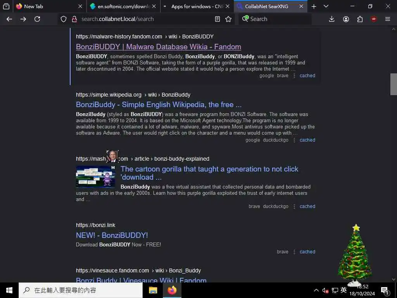The height and width of the screenshot is (298, 397).
Task: Click the browser Search box
Action: 275,19
